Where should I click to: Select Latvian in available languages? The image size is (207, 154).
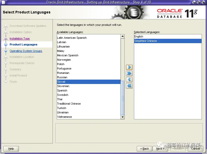(89, 42)
